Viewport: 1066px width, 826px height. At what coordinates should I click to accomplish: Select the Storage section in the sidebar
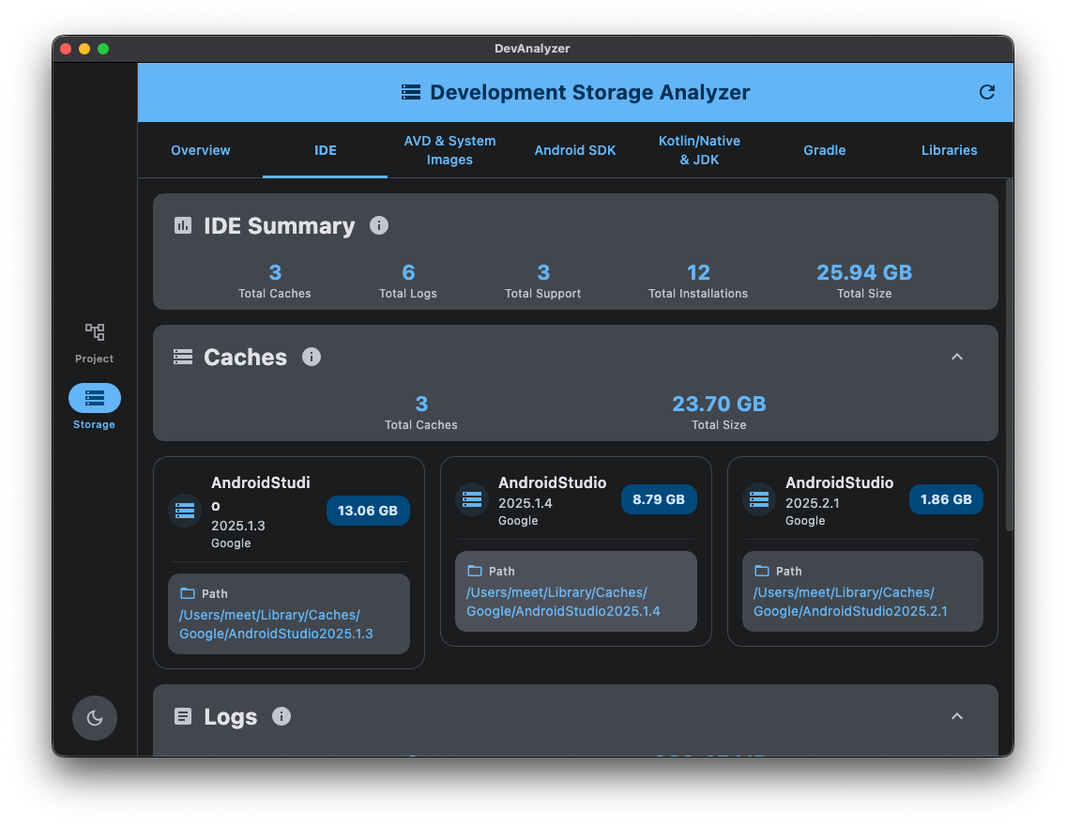coord(95,407)
